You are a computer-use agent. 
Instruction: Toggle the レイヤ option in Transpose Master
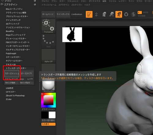(x=30, y=79)
